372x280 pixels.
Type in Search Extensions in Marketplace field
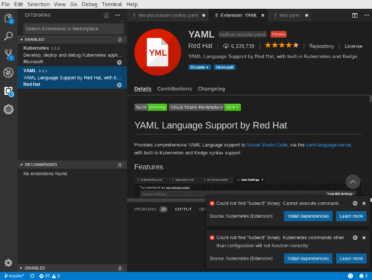point(73,28)
